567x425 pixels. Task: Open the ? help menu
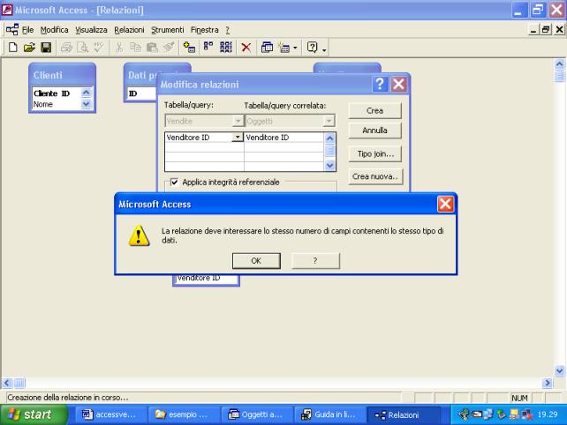[228, 30]
